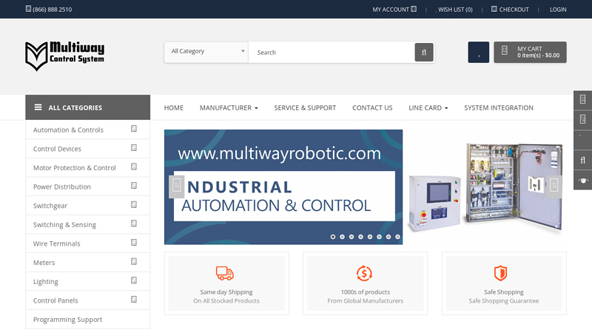The width and height of the screenshot is (592, 333).
Task: Click the search icon in the right floating sidebar
Action: 582,160
